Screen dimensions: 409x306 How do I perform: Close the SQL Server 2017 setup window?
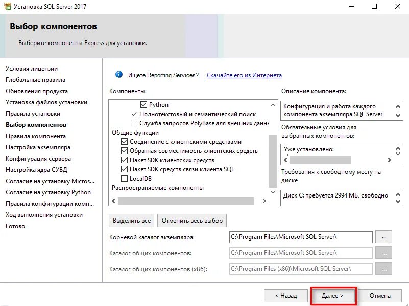click(398, 6)
